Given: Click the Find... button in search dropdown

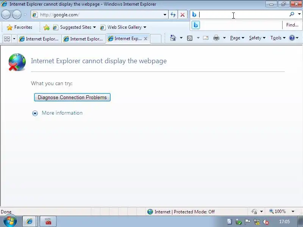Looking at the screenshot, I should click(x=292, y=25).
